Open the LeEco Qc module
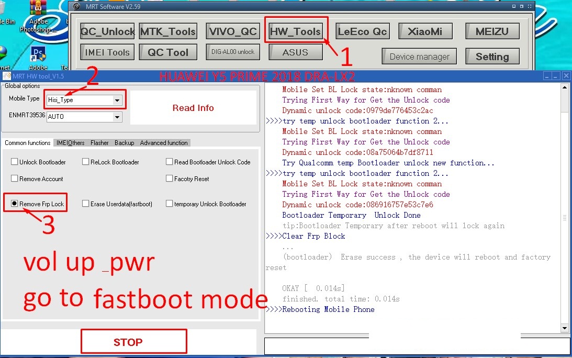Screen dimensions: 572x358 pos(363,31)
